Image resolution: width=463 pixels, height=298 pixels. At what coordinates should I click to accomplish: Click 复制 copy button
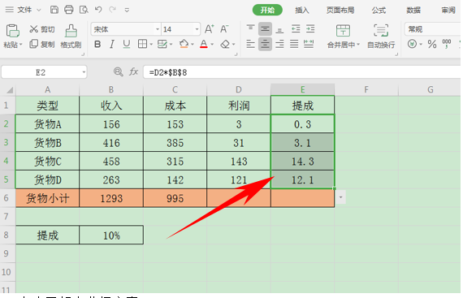[x=41, y=45]
